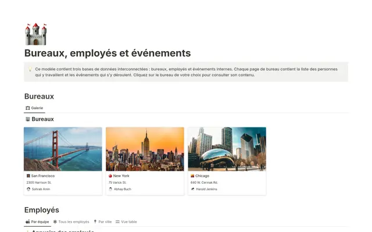This screenshot has width=372, height=232.
Task: Click the Bureaux section heading
Action: (39, 97)
